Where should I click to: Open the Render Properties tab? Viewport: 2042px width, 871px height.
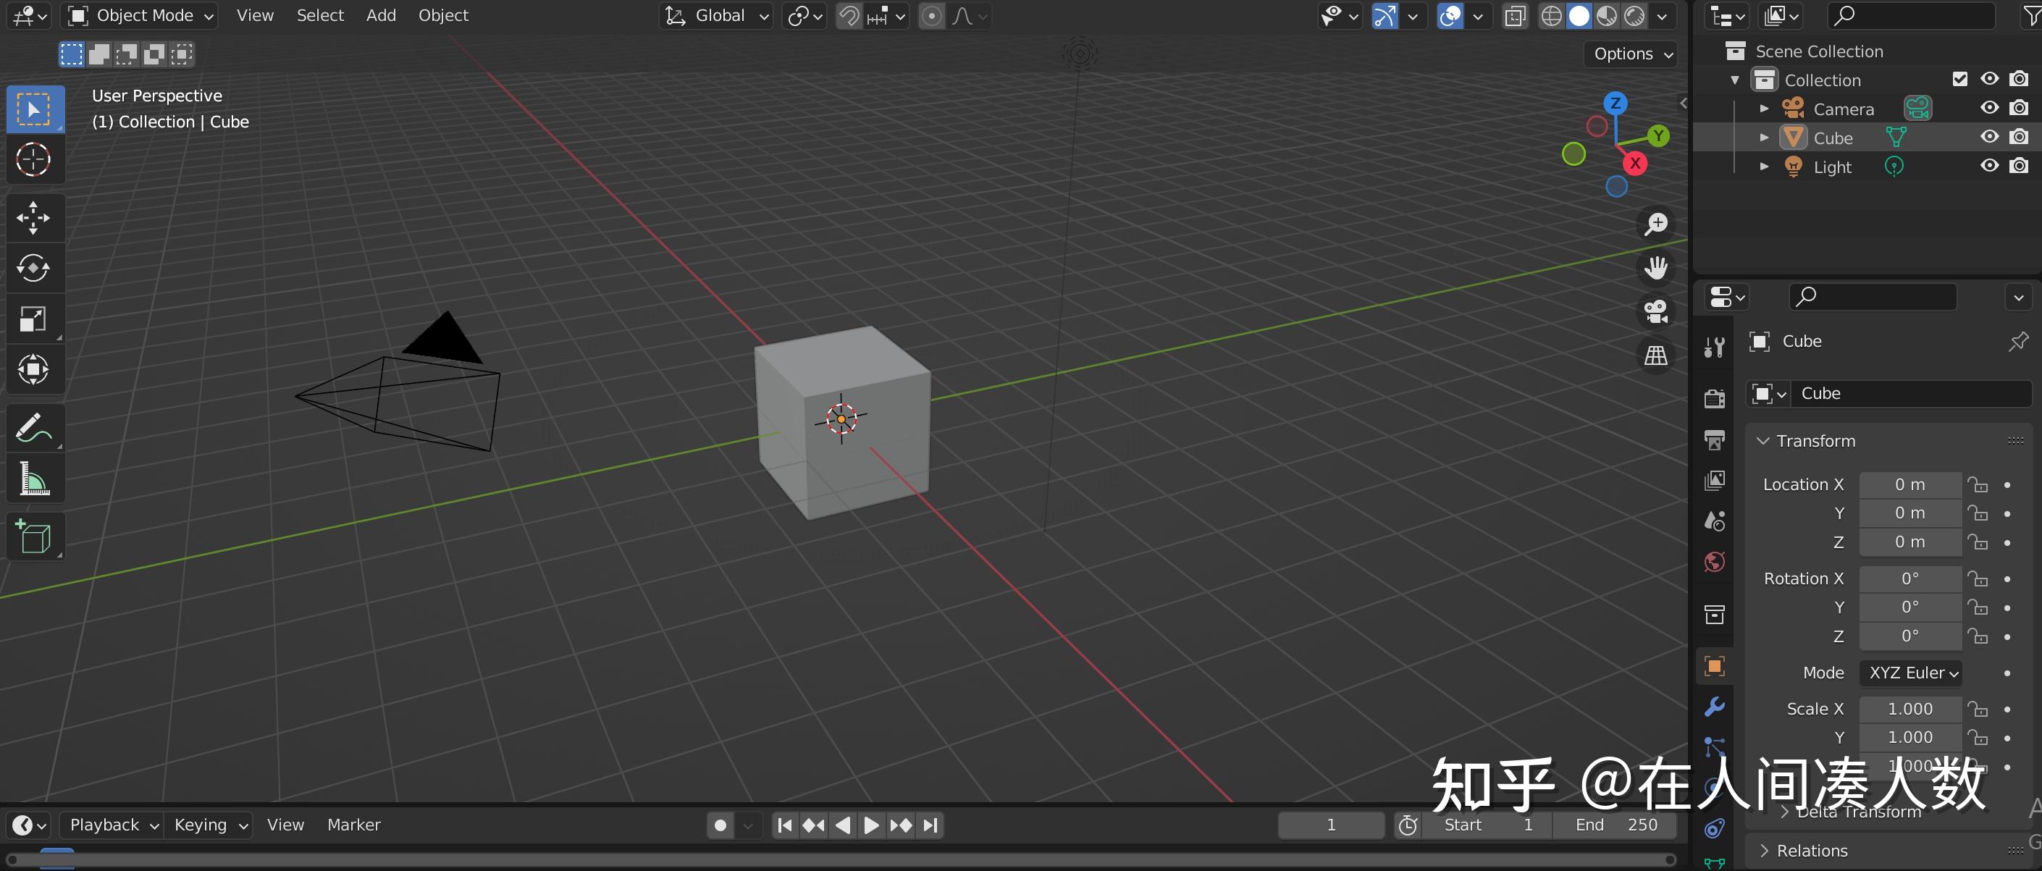point(1714,398)
